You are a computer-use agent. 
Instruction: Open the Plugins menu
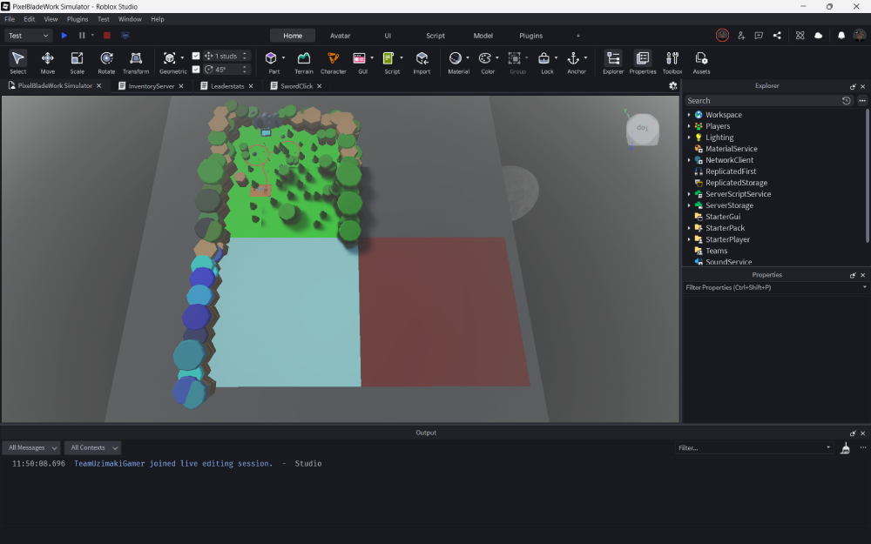78,19
